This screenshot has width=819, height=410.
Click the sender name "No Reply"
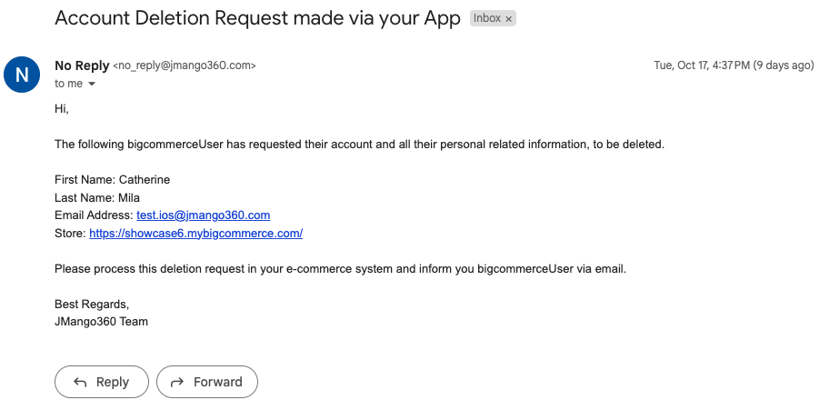(81, 65)
